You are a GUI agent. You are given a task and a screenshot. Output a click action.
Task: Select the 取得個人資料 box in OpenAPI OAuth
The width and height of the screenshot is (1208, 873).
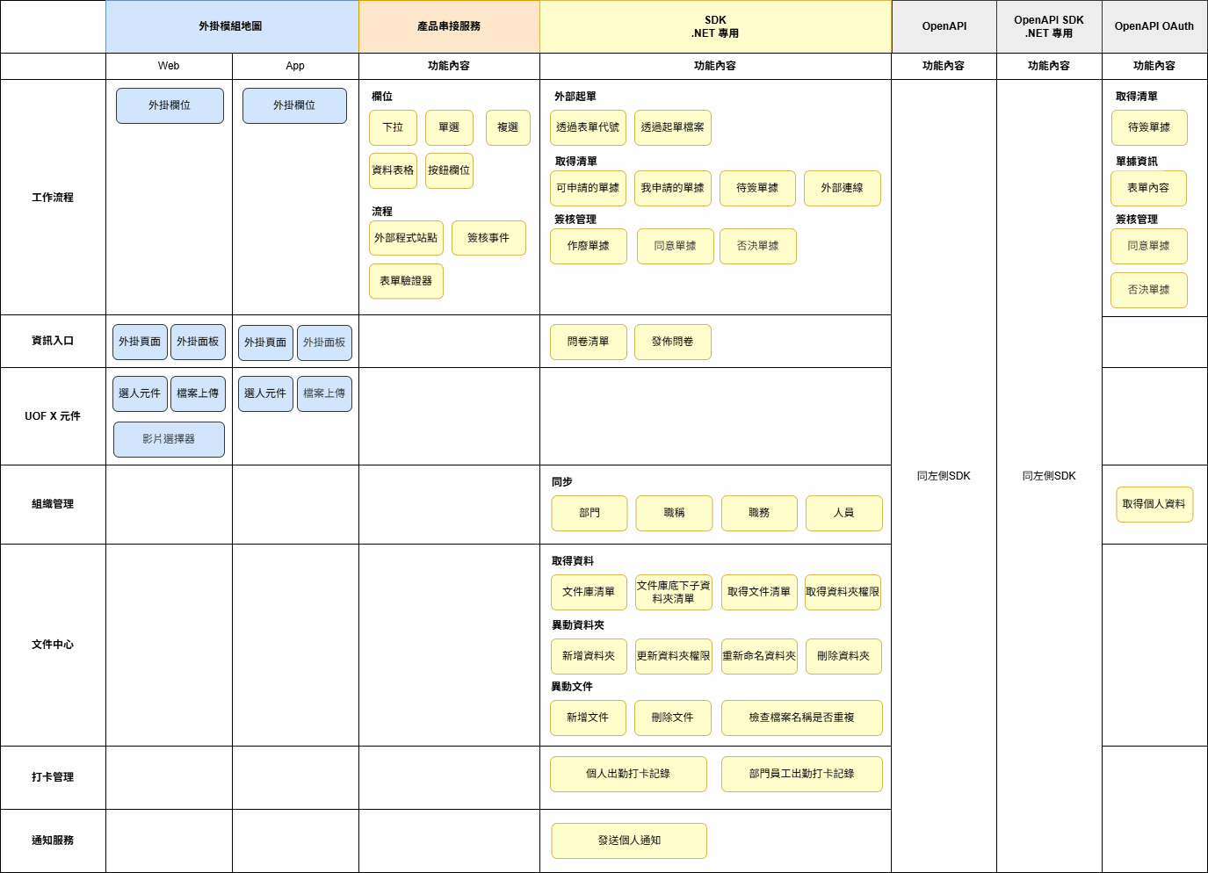pyautogui.click(x=1154, y=504)
